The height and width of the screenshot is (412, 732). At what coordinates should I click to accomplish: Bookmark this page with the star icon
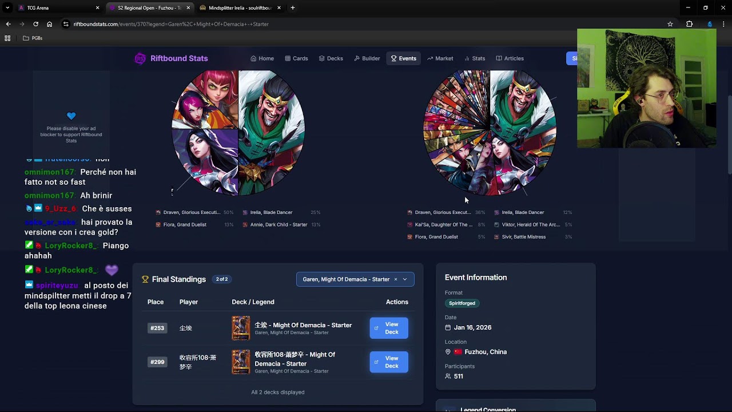click(x=670, y=24)
